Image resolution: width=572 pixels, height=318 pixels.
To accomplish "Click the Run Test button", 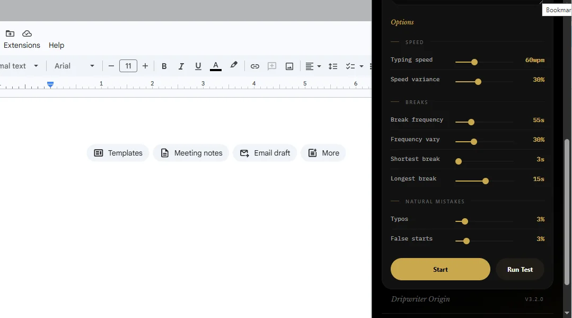I will pos(520,269).
